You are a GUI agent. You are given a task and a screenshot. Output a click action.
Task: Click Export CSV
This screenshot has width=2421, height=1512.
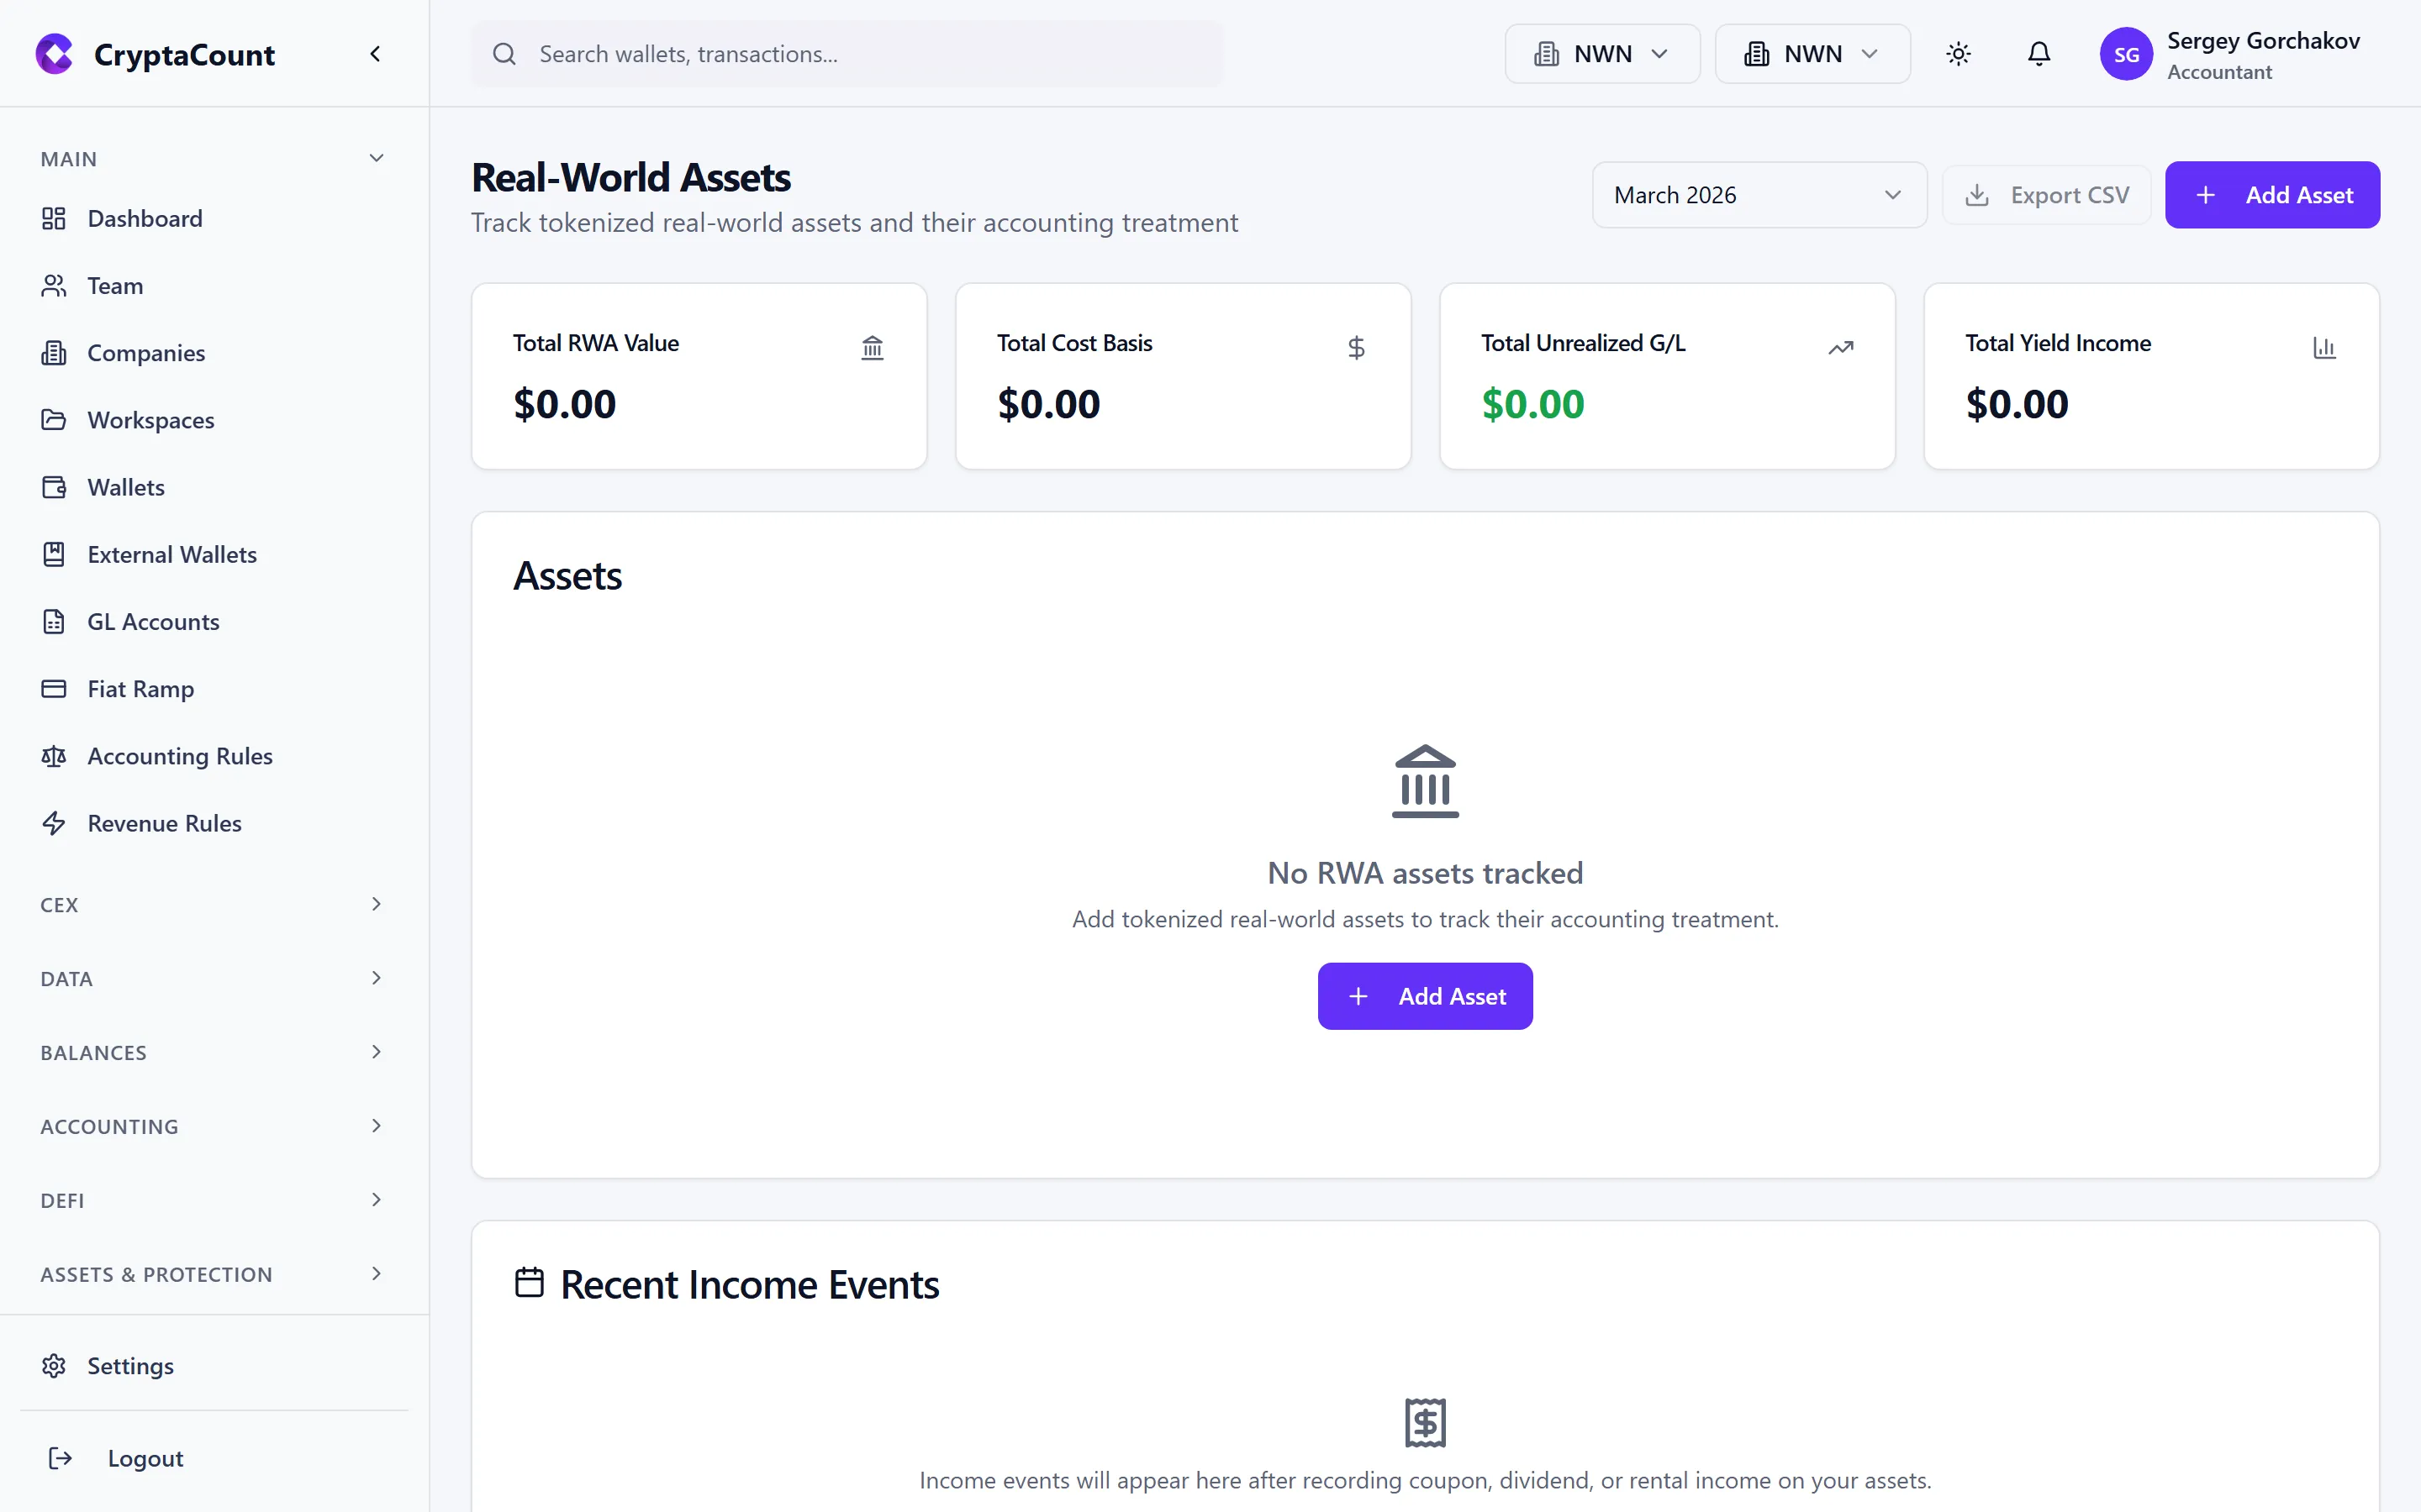(x=2046, y=194)
